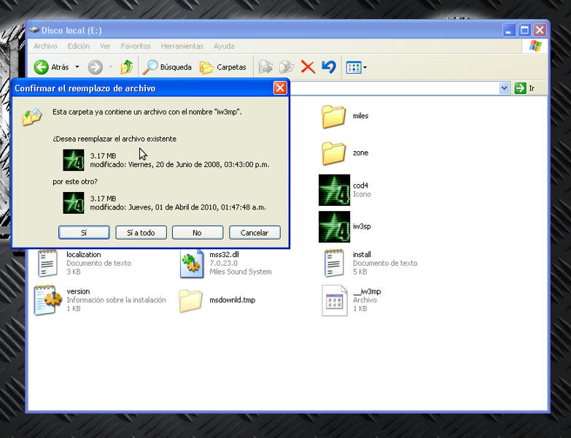This screenshot has width=571, height=438.
Task: Select the install text document icon
Action: coord(334,263)
